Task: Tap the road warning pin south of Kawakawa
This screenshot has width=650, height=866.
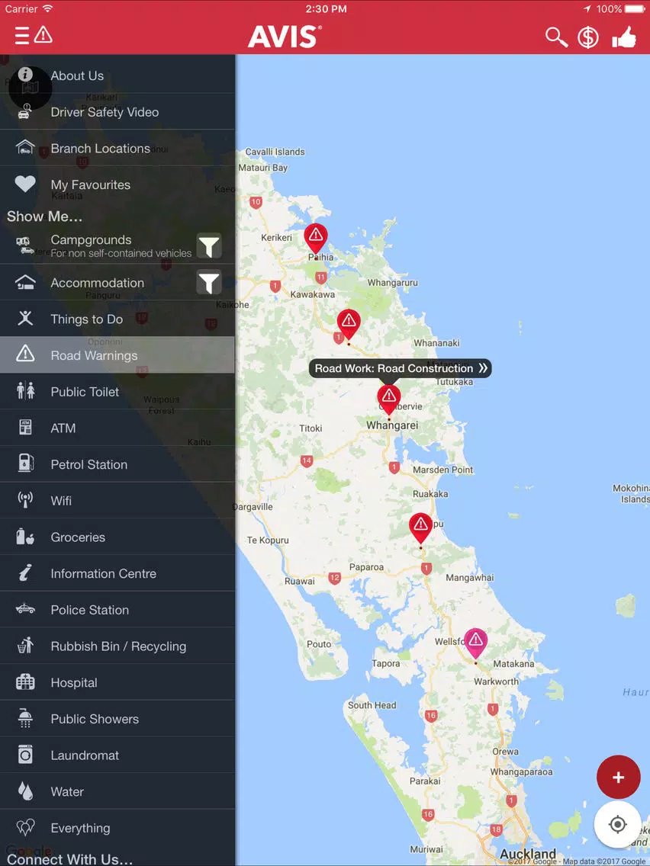Action: click(349, 325)
